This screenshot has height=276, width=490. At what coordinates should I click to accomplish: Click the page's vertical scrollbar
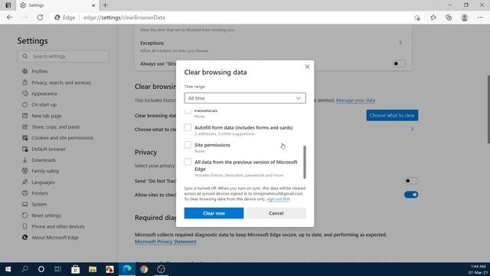click(x=488, y=110)
